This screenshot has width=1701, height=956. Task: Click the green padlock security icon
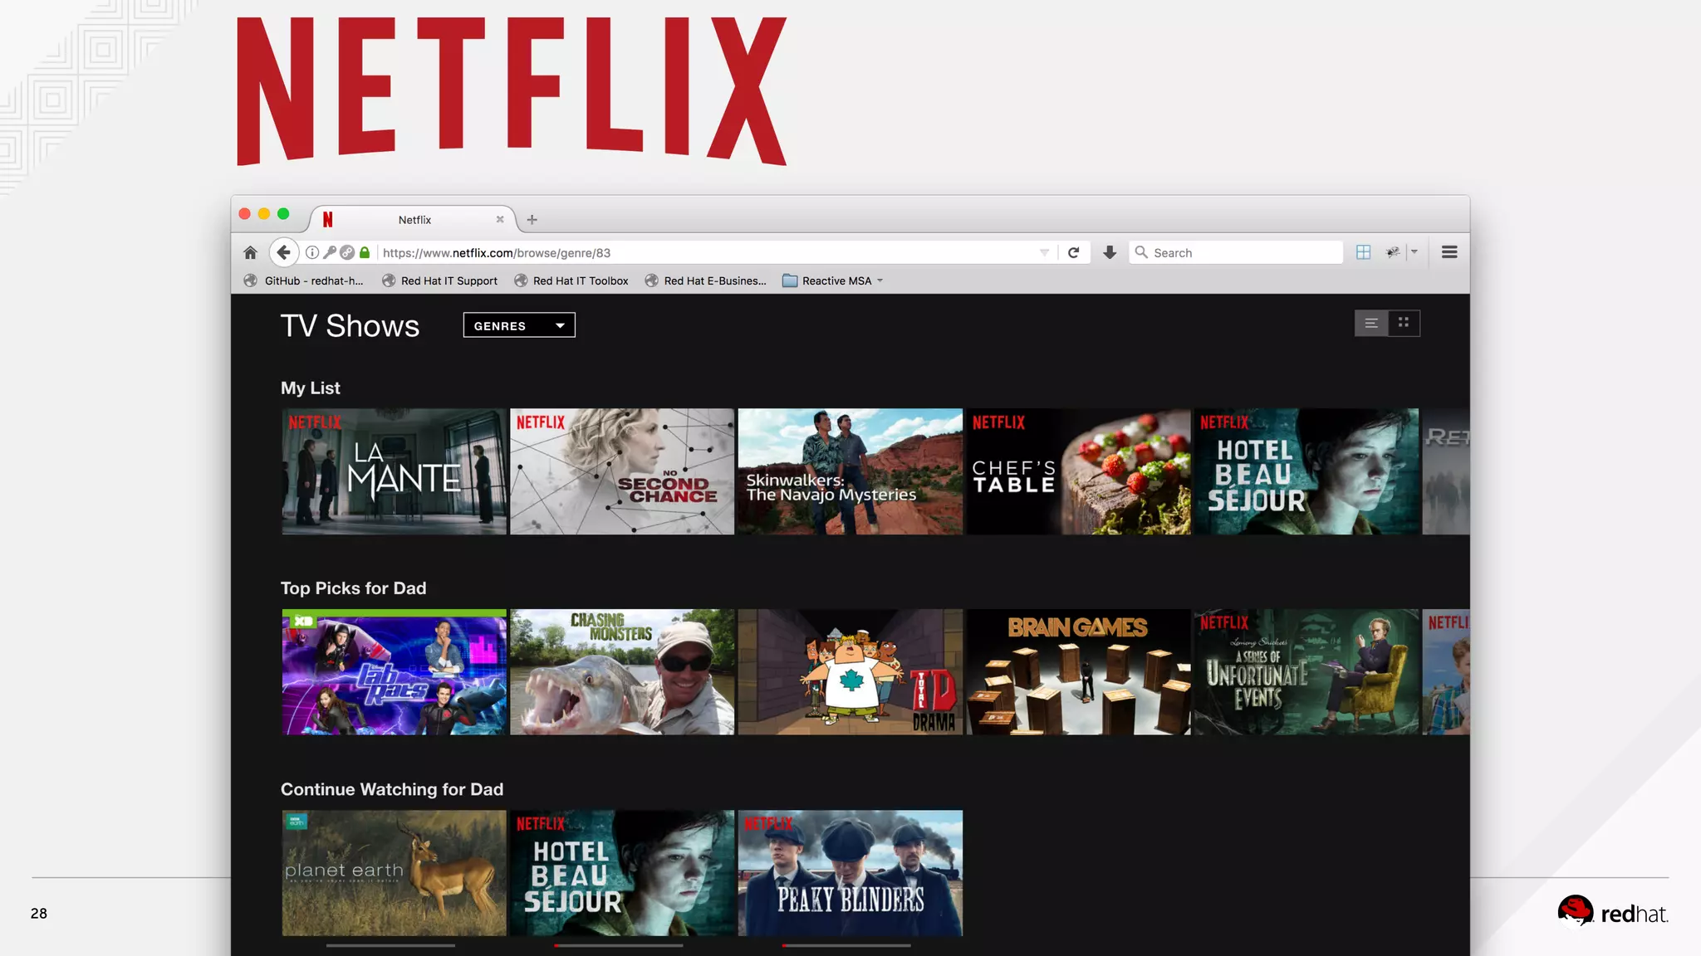click(365, 252)
